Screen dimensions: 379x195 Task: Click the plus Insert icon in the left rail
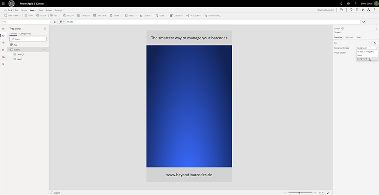pos(3,43)
